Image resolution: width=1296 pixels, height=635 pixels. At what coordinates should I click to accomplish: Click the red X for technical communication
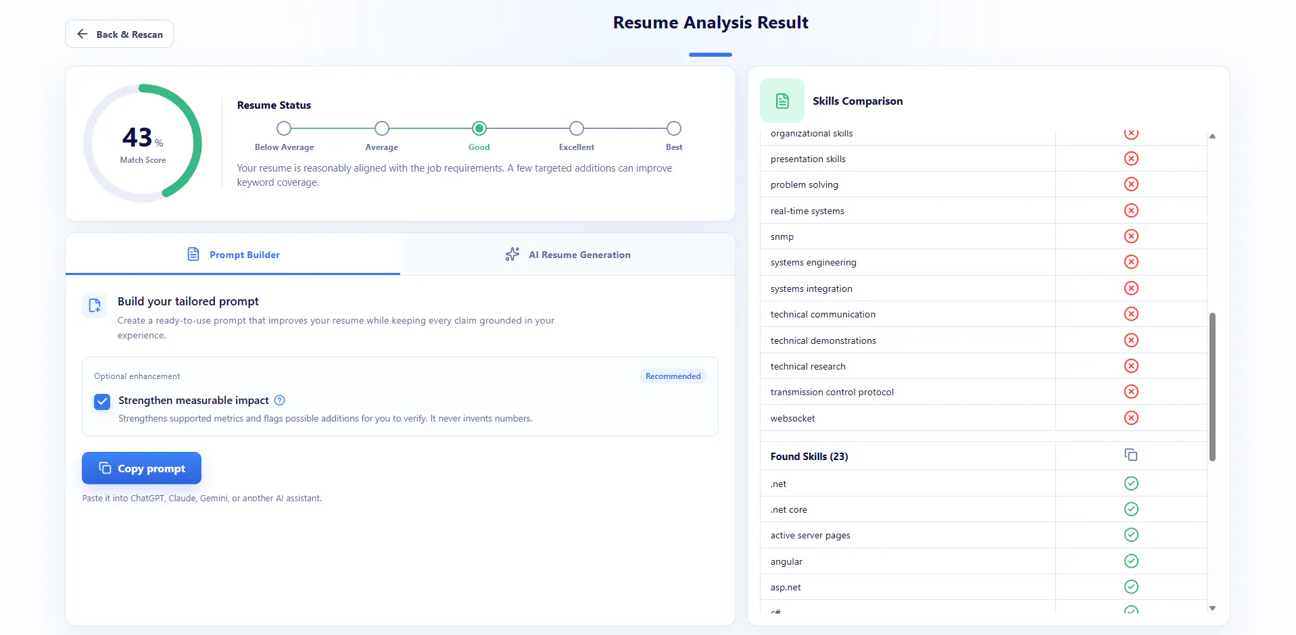pyautogui.click(x=1131, y=314)
